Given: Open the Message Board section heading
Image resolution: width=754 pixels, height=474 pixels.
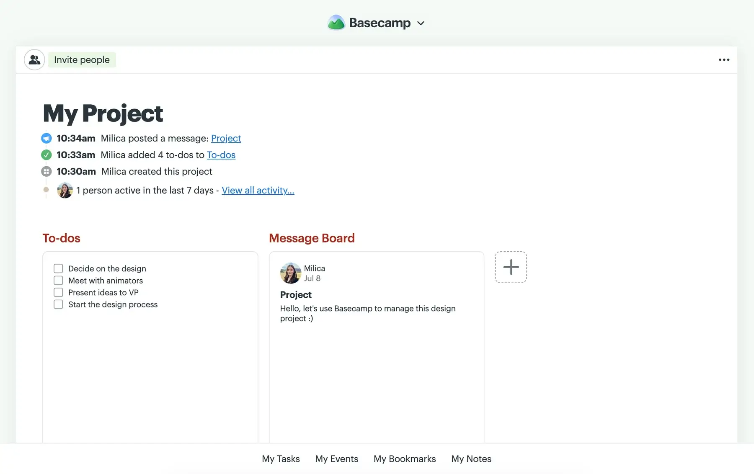Looking at the screenshot, I should 312,238.
